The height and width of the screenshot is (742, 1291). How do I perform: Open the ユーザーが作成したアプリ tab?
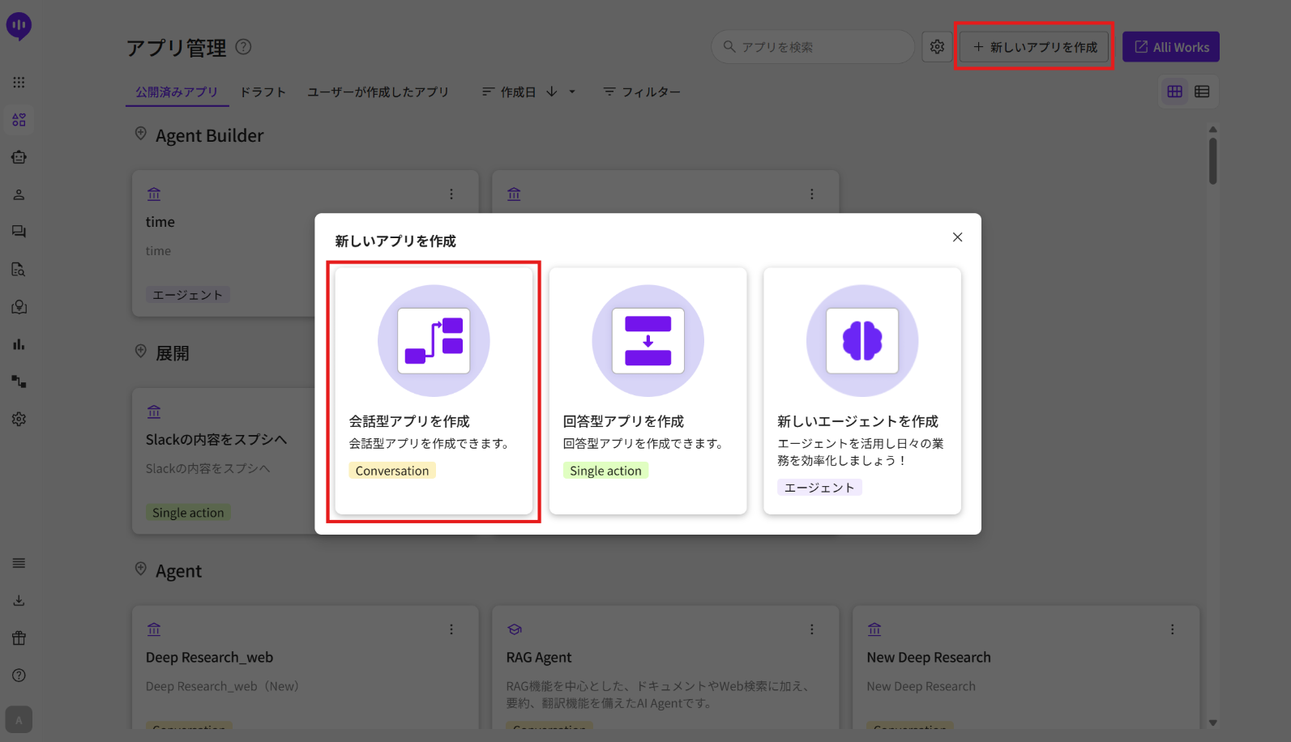point(378,92)
